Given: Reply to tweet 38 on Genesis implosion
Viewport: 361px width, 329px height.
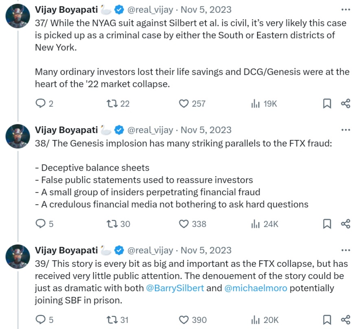Looking at the screenshot, I should (41, 224).
